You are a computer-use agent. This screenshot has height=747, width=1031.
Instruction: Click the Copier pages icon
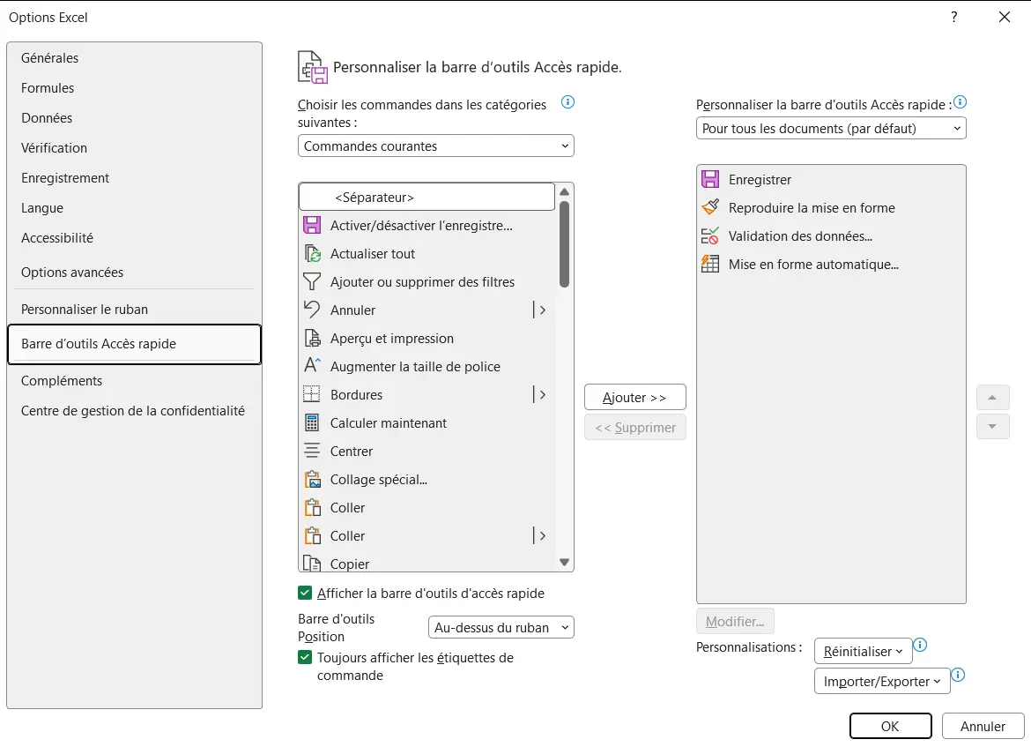click(312, 564)
